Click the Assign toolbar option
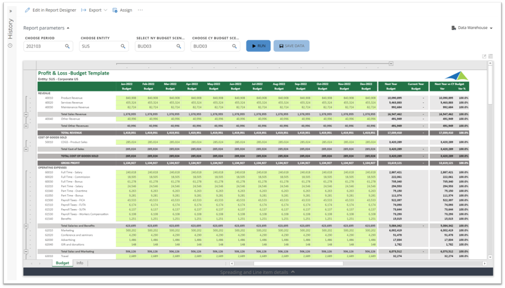Image resolution: width=505 pixels, height=288 pixels. (122, 10)
